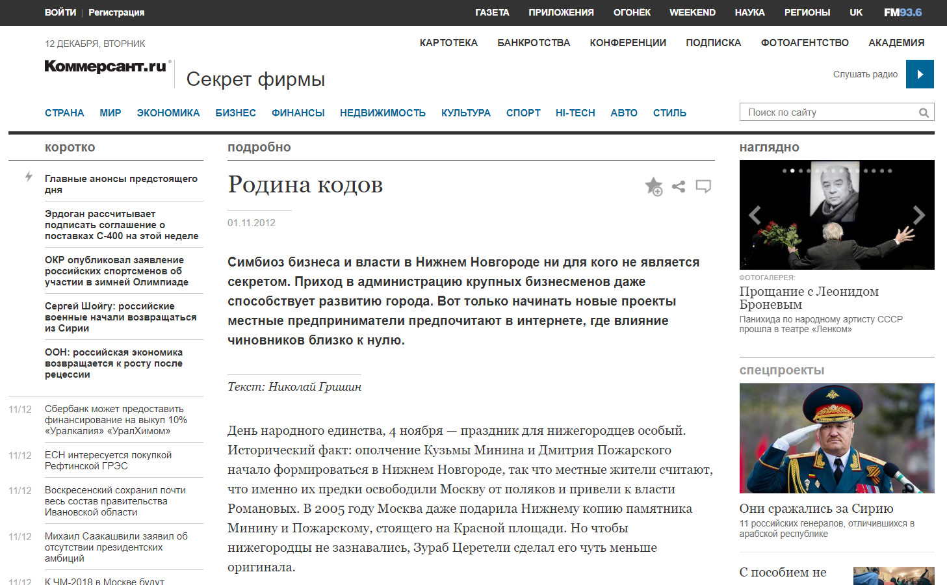Select the 'СТРАНА' category
Viewport: 947px width, 585px height.
(64, 113)
